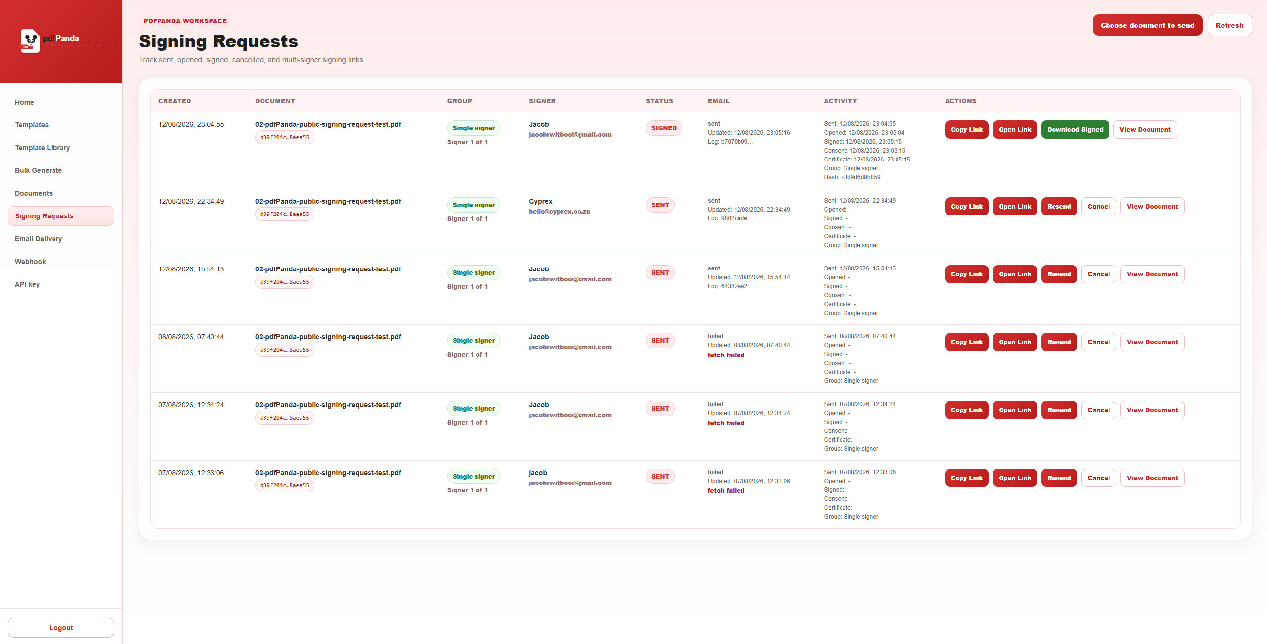The width and height of the screenshot is (1267, 644).
Task: Resend the 12:33:06 signing request
Action: pyautogui.click(x=1059, y=478)
